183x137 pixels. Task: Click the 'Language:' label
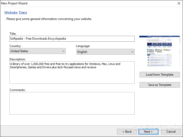83,46
